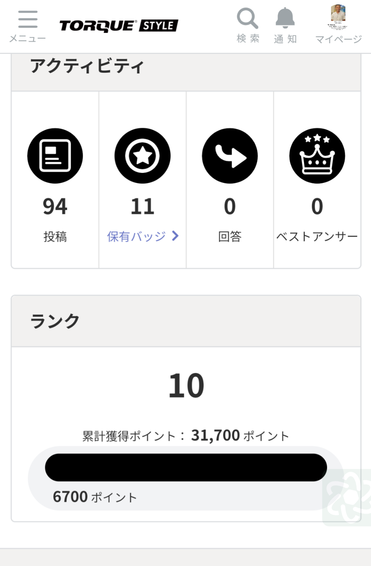Click the ベストアンサー label
This screenshot has height=566, width=371.
click(317, 237)
